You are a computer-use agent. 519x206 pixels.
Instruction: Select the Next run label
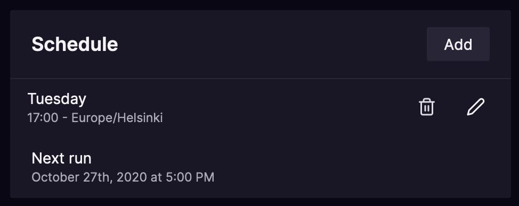click(x=62, y=159)
